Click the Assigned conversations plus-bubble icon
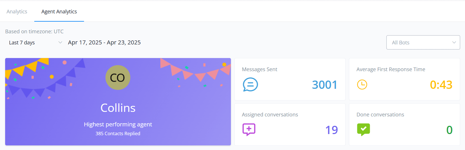465x150 pixels. click(249, 130)
